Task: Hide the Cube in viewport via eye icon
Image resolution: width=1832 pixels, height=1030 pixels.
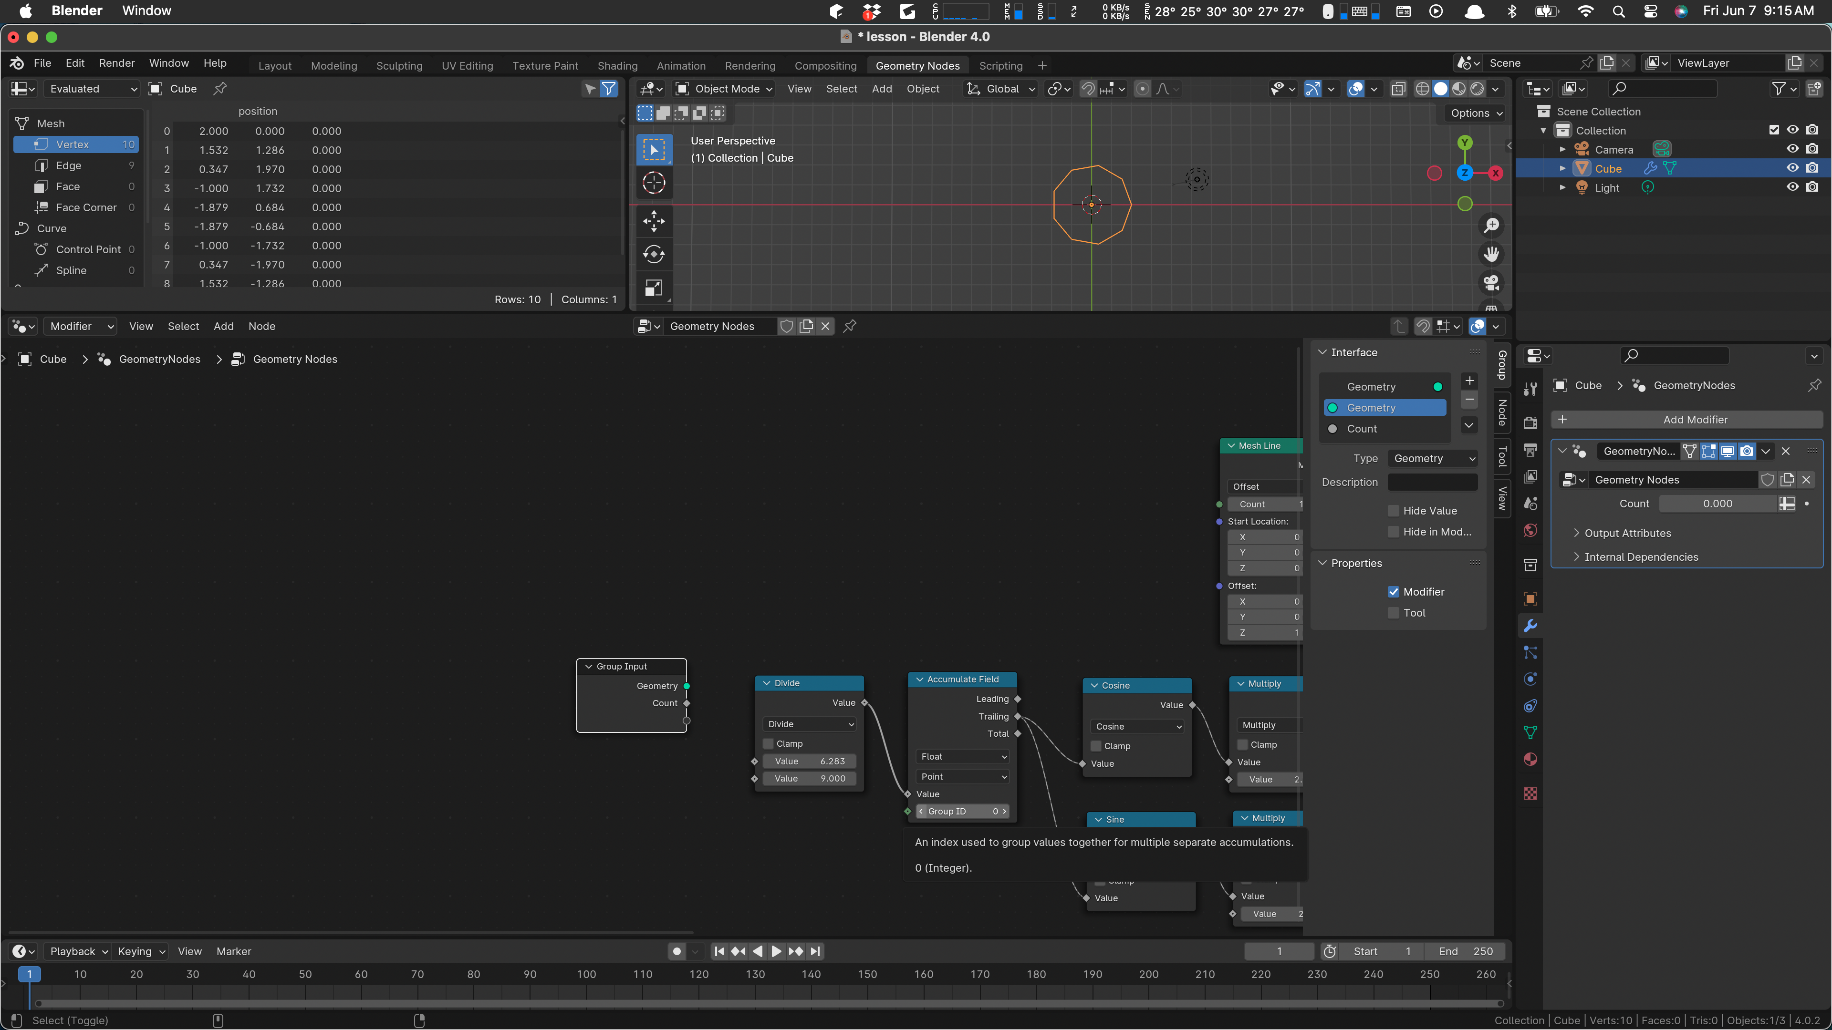Action: [1793, 168]
